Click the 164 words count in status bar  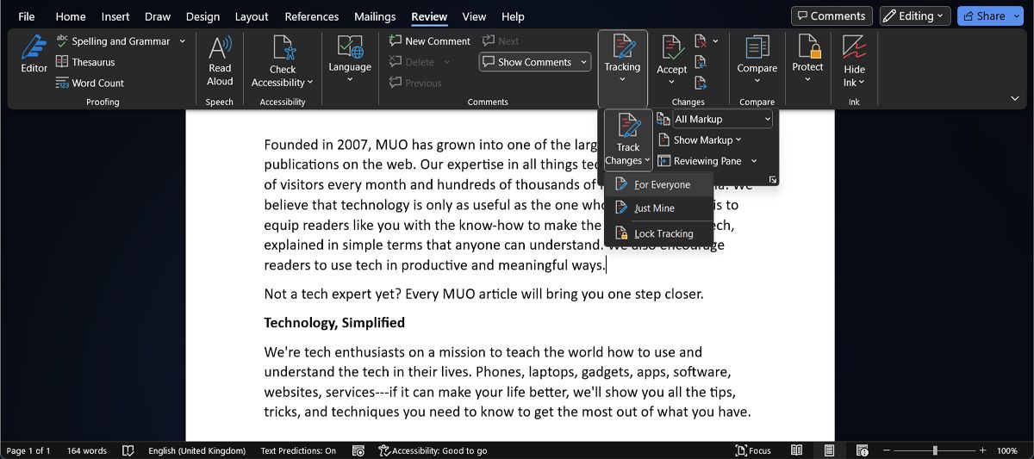[87, 450]
